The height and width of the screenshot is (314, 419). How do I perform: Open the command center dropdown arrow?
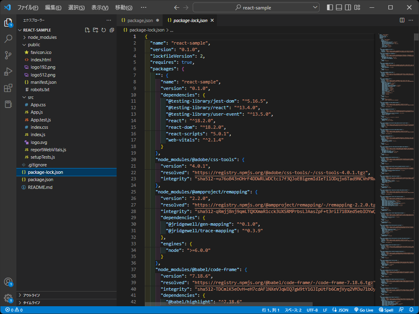pyautogui.click(x=315, y=7)
